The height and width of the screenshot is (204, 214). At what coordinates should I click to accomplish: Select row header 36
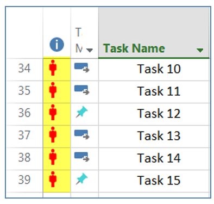24,113
